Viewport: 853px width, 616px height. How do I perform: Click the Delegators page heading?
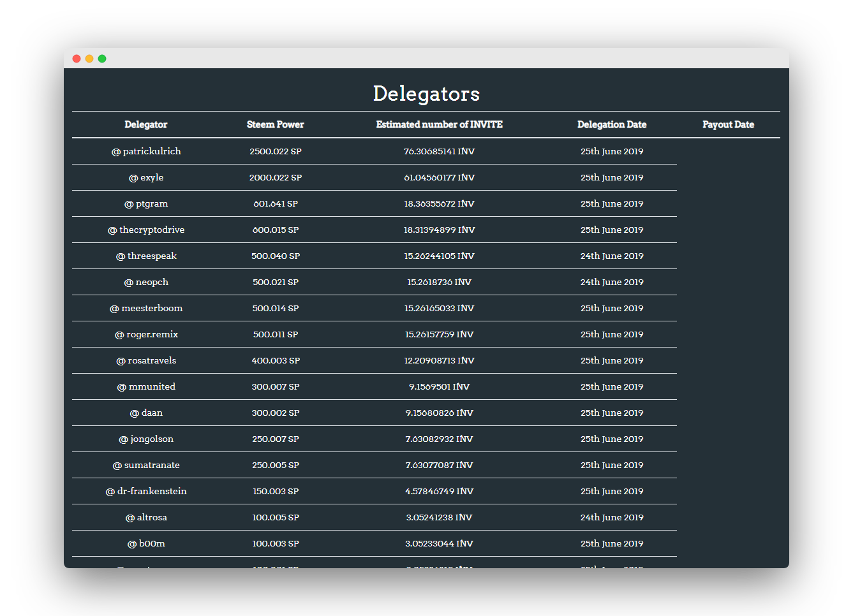coord(426,94)
